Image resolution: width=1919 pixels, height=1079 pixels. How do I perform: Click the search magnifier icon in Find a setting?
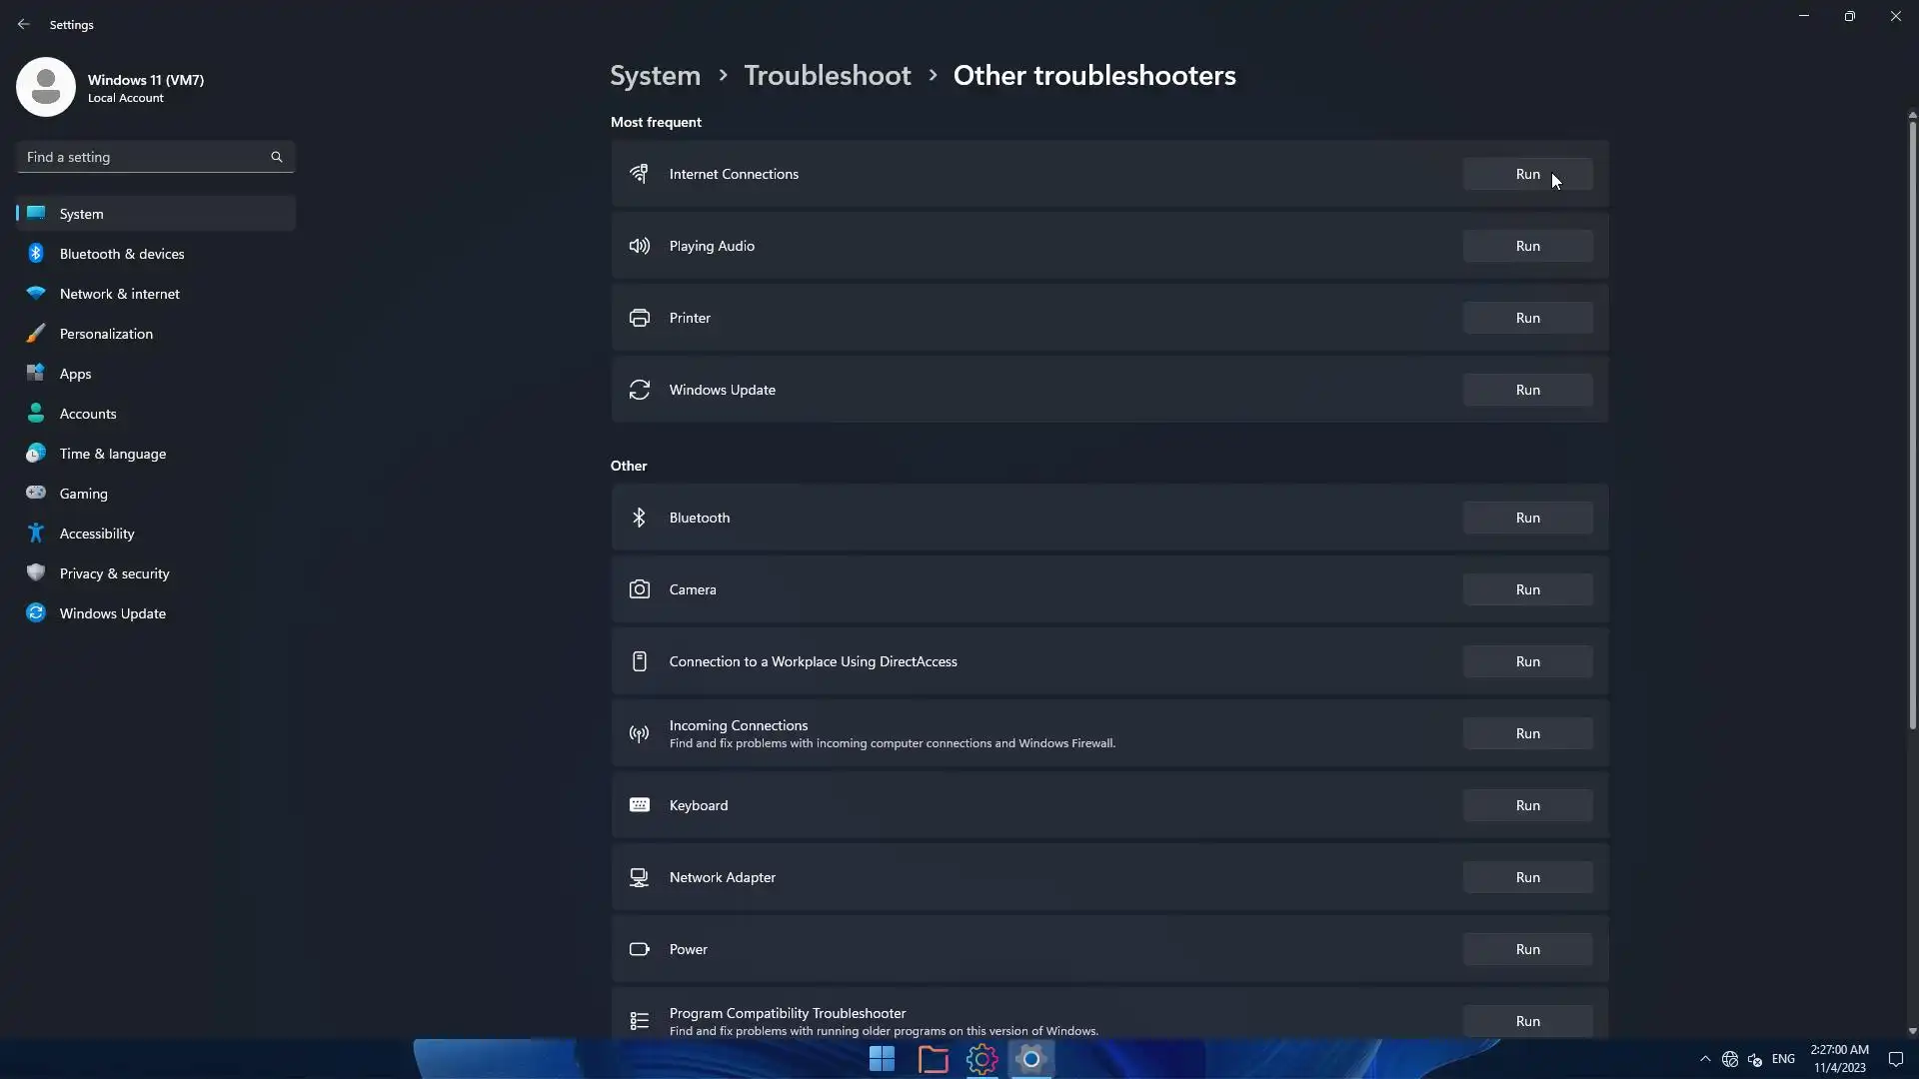click(x=277, y=157)
